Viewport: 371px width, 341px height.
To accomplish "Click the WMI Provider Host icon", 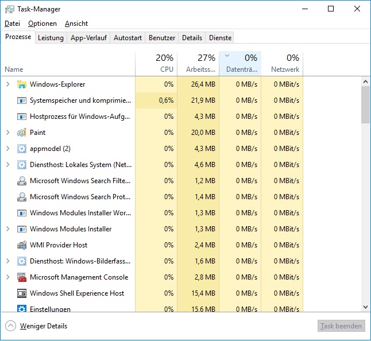I will pyautogui.click(x=21, y=245).
